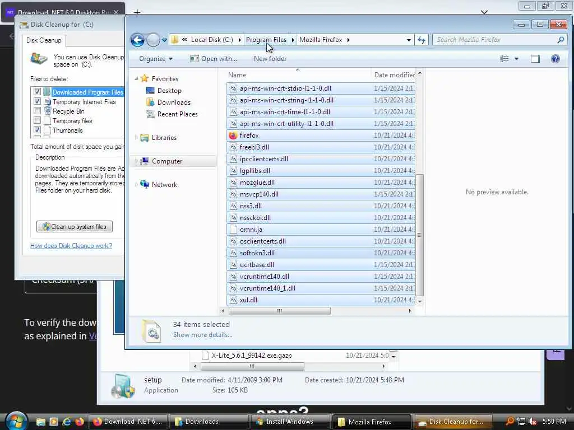Click the vertical scrollbar thumb in file list
The image size is (574, 430).
419,235
